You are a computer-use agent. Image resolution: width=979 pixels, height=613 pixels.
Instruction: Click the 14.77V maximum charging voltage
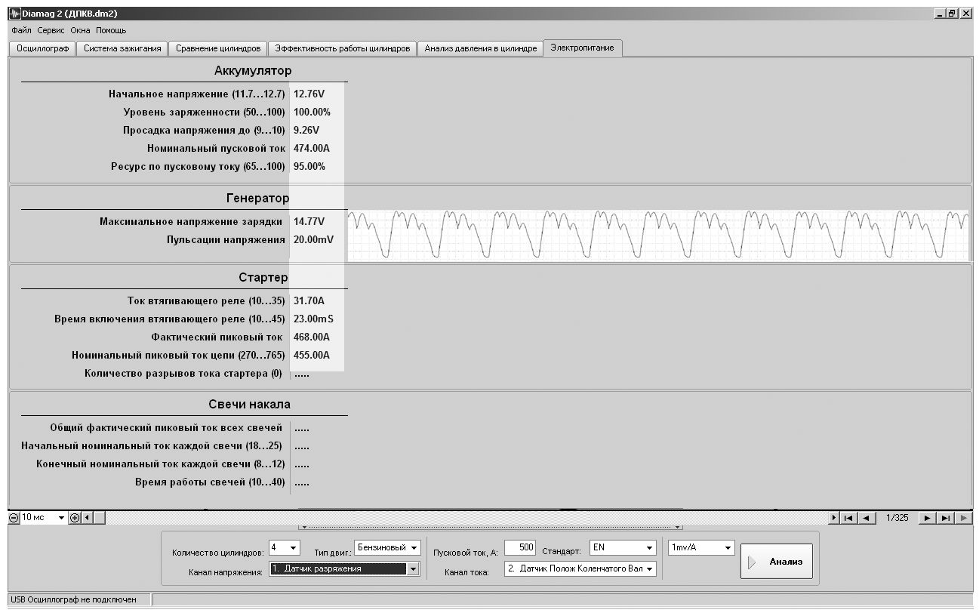pyautogui.click(x=309, y=222)
